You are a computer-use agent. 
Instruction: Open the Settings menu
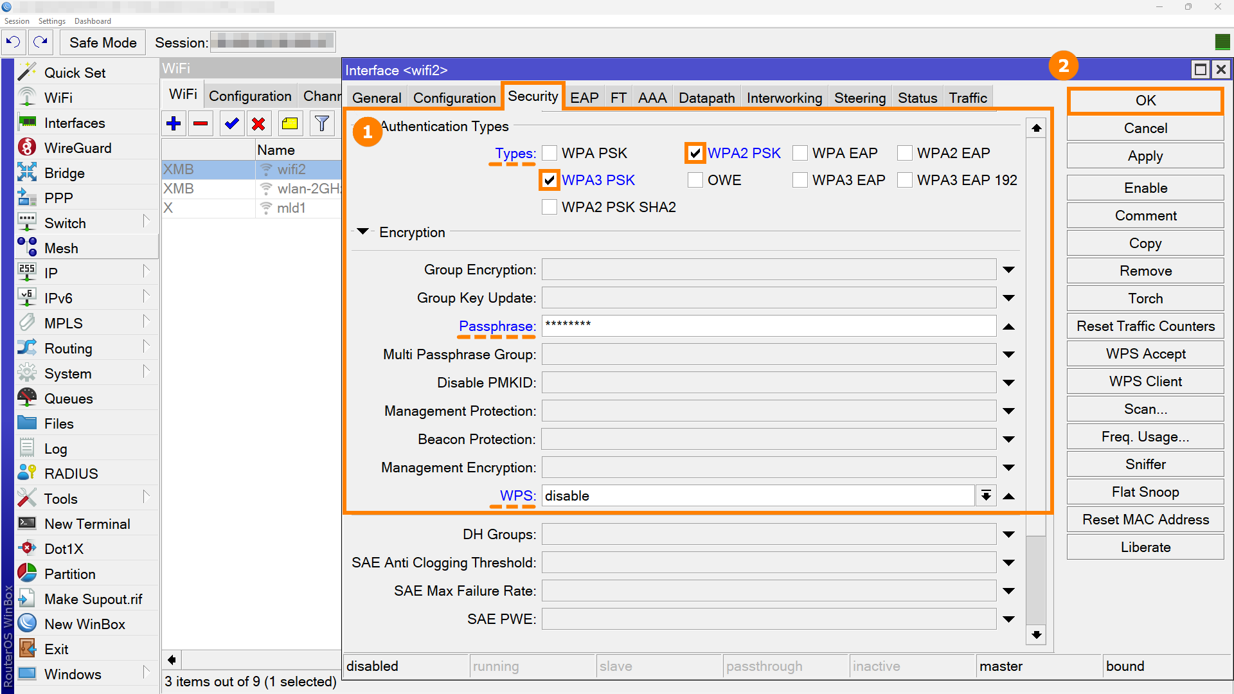52,21
